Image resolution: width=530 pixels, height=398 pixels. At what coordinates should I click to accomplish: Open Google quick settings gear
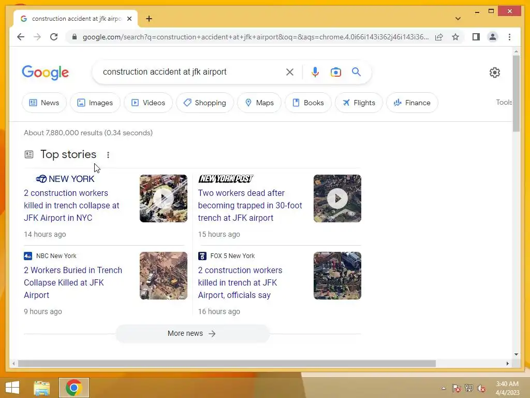click(494, 73)
